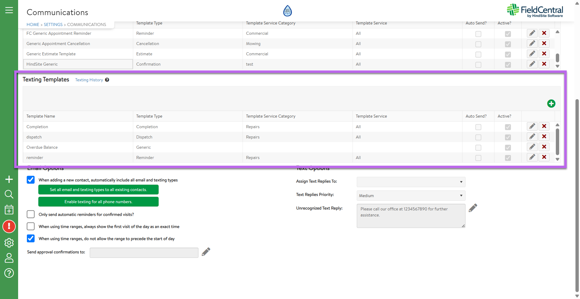The width and height of the screenshot is (580, 299).
Task: Open the search icon in sidebar
Action: click(x=9, y=194)
